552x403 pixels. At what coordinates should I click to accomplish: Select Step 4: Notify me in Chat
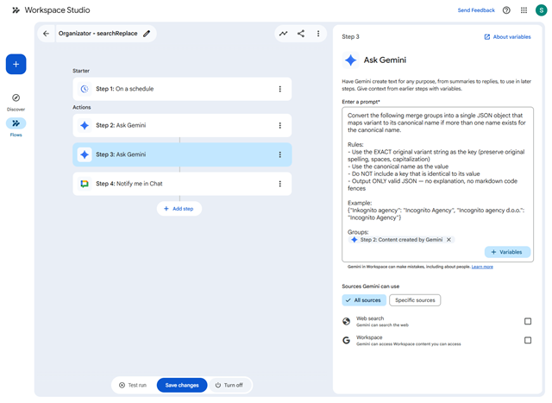182,184
